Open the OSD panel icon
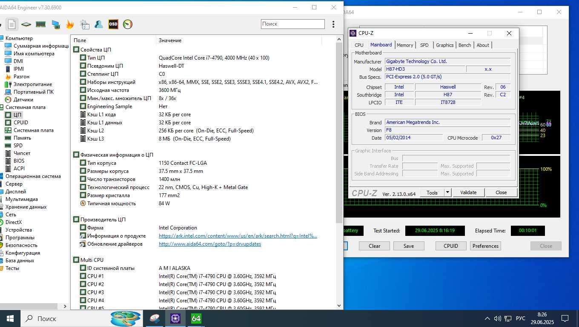Image resolution: width=579 pixels, height=327 pixels. click(x=113, y=24)
